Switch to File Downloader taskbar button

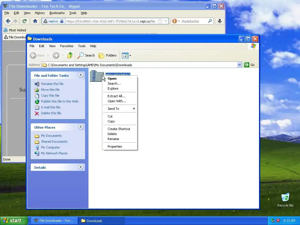tap(54, 221)
